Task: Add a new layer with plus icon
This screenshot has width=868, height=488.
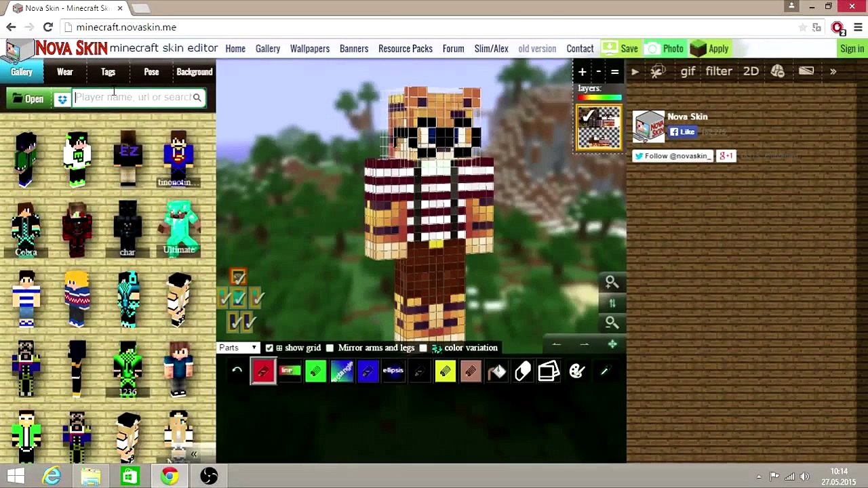Action: (582, 71)
